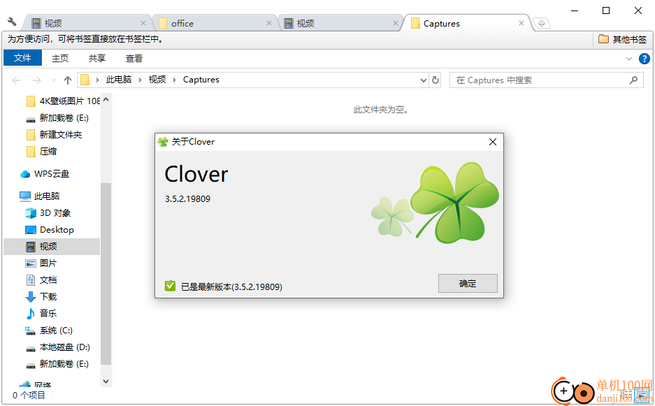Select WPS云盘 in navigation pane
The image size is (655, 406).
click(x=45, y=174)
